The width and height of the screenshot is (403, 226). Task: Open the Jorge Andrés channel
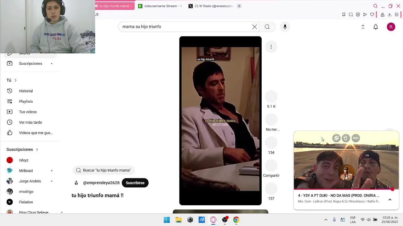click(31, 181)
